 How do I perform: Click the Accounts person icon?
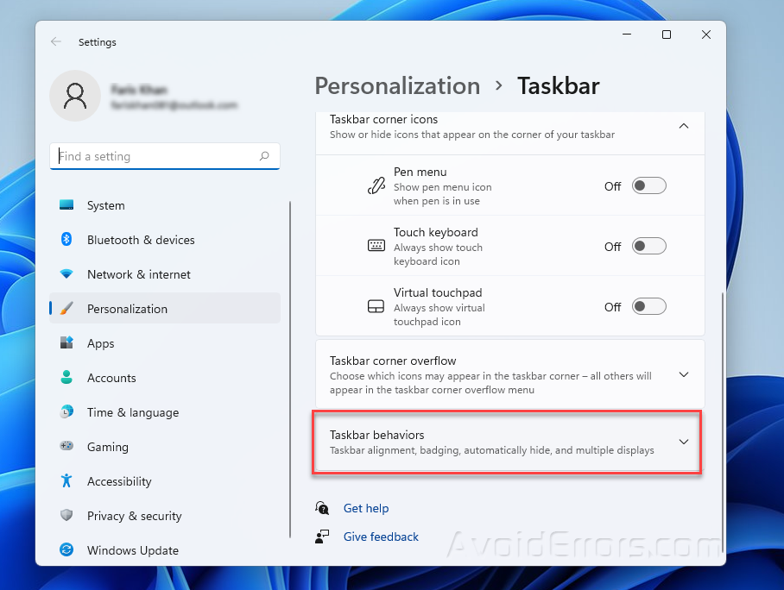pyautogui.click(x=66, y=377)
